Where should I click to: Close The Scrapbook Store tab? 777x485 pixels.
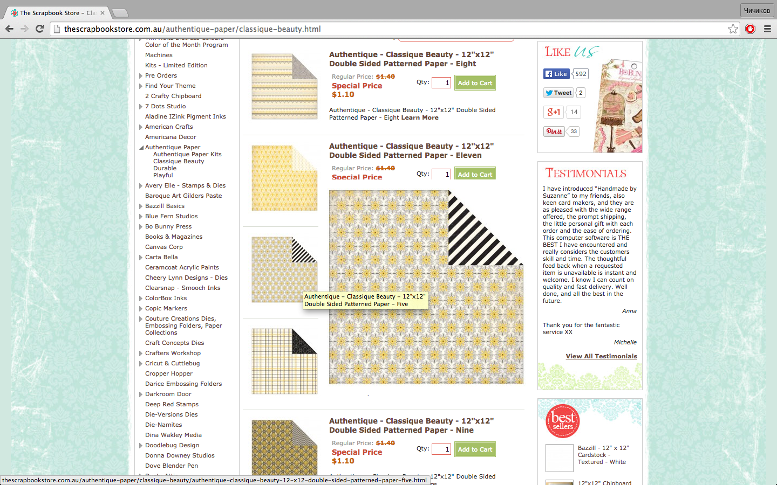click(x=102, y=13)
